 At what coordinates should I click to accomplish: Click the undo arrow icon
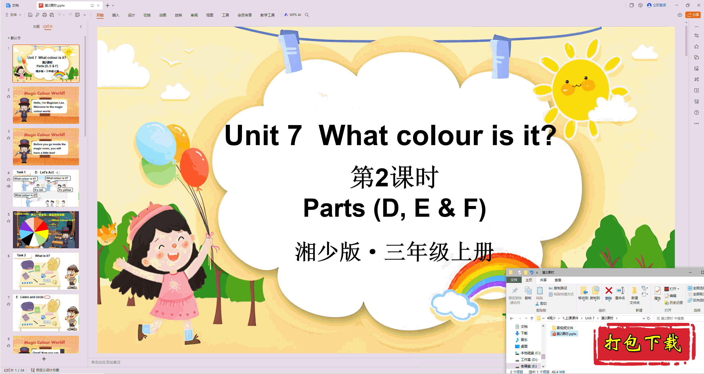pyautogui.click(x=59, y=15)
